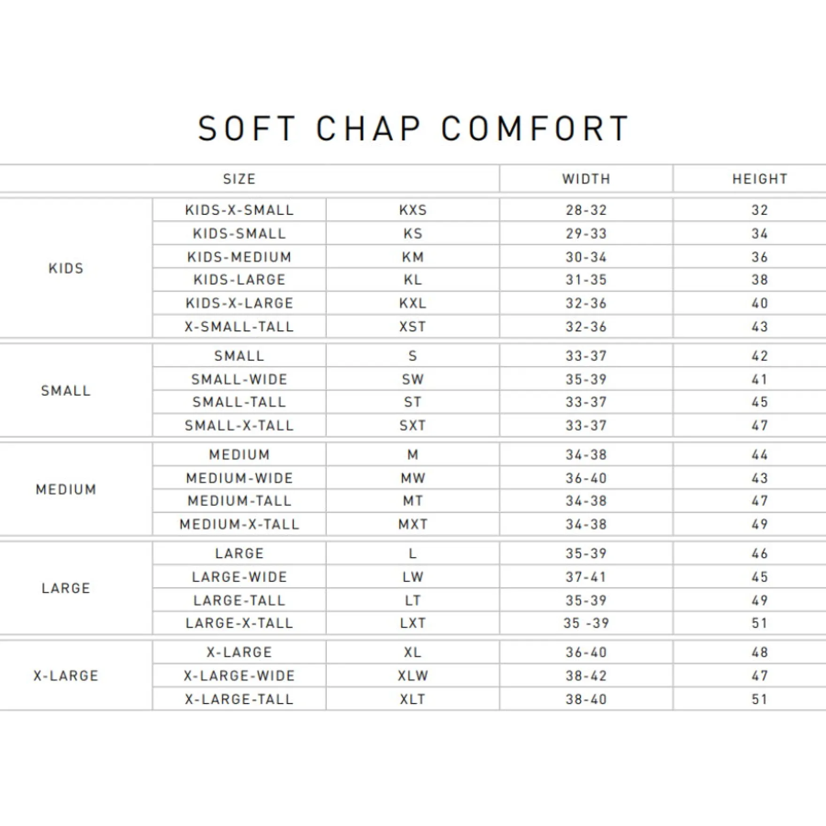This screenshot has width=826, height=826.
Task: Click the SOFT CHAP COMFORT title
Action: 413,129
